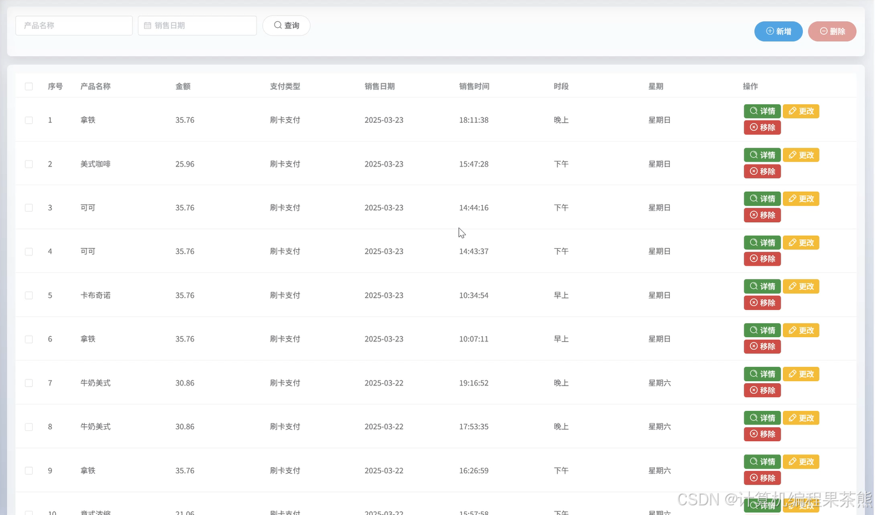
Task: Click the 销售时间 column header
Action: pos(474,87)
